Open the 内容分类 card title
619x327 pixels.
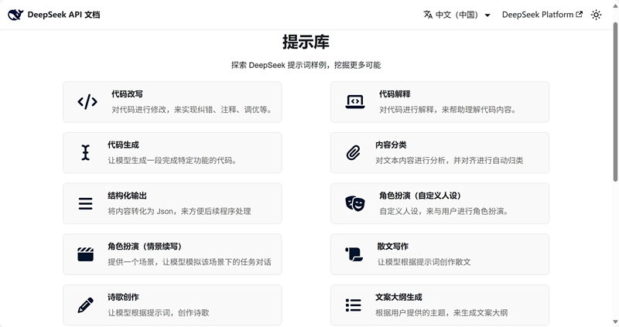click(391, 145)
